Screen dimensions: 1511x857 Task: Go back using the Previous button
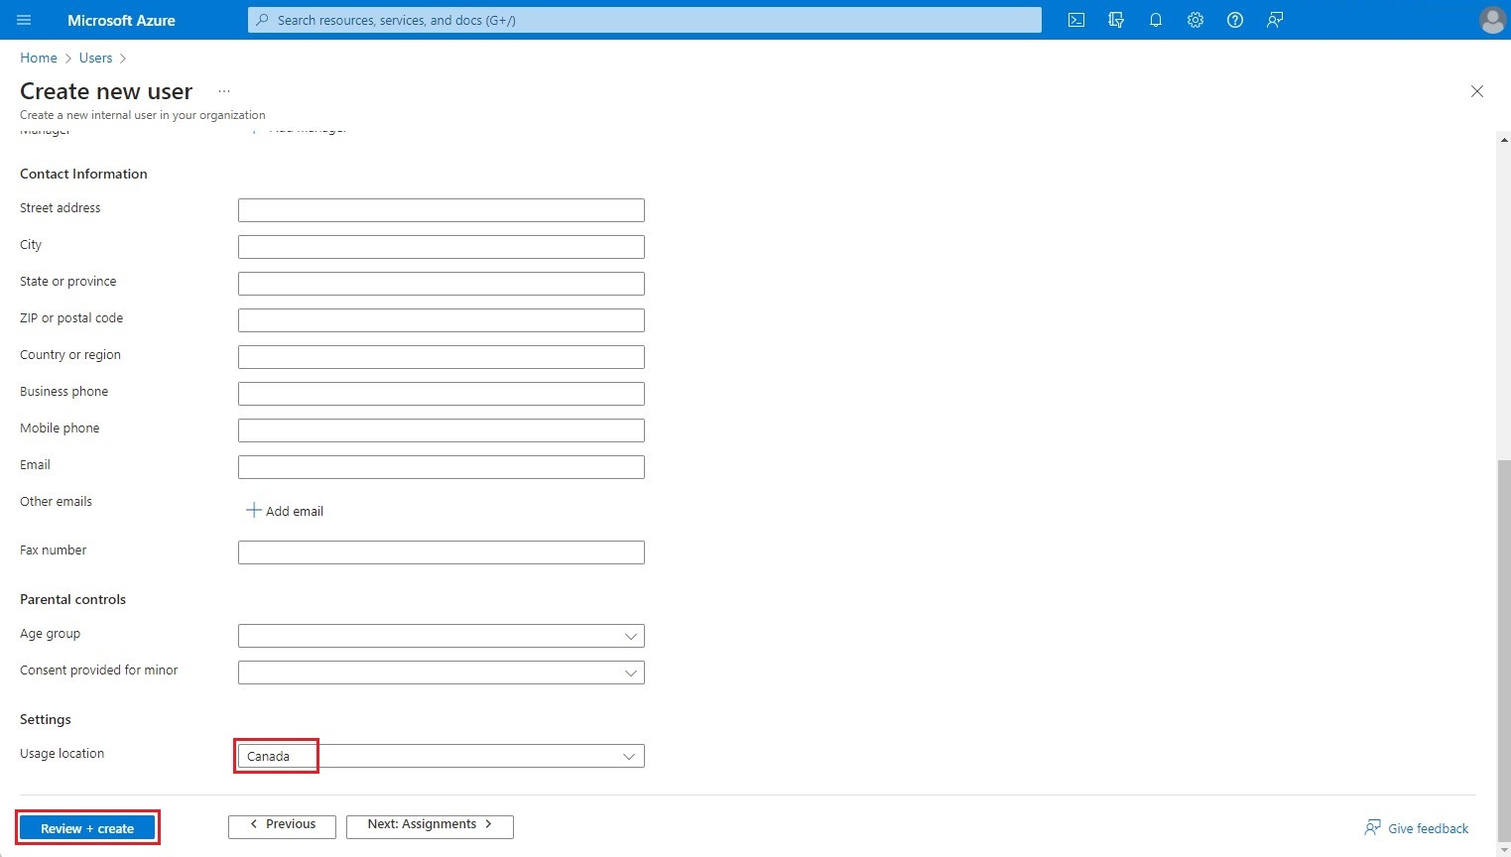282,824
